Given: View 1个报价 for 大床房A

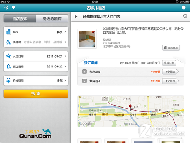Looking at the screenshot, I should click(x=170, y=81).
